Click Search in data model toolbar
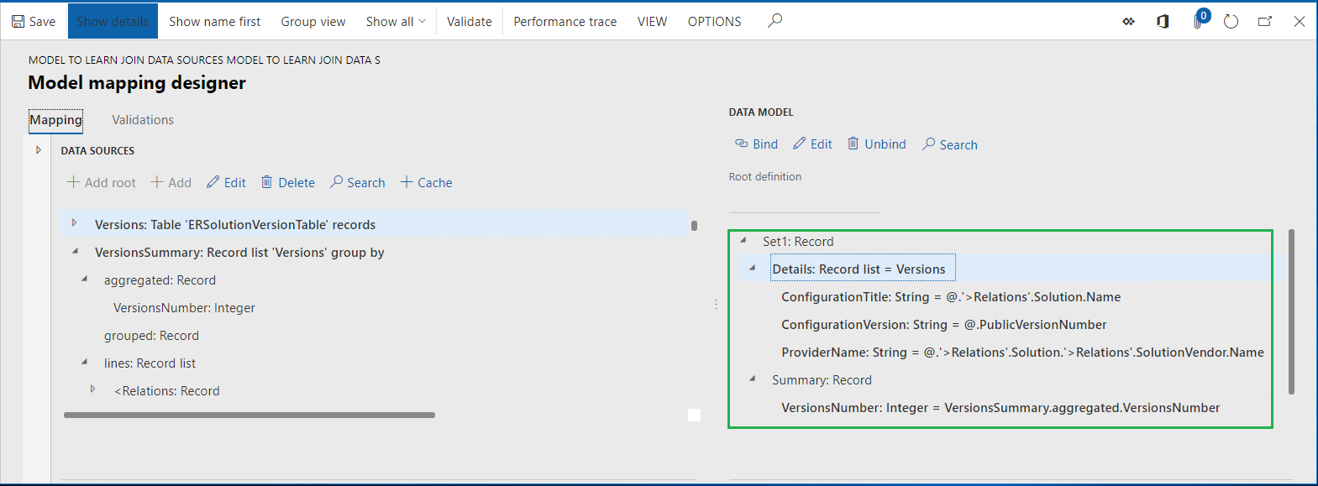The height and width of the screenshot is (486, 1318). (949, 144)
